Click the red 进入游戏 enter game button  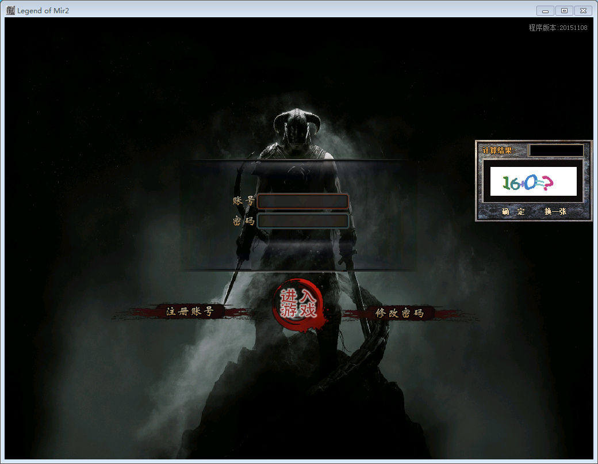(x=298, y=304)
